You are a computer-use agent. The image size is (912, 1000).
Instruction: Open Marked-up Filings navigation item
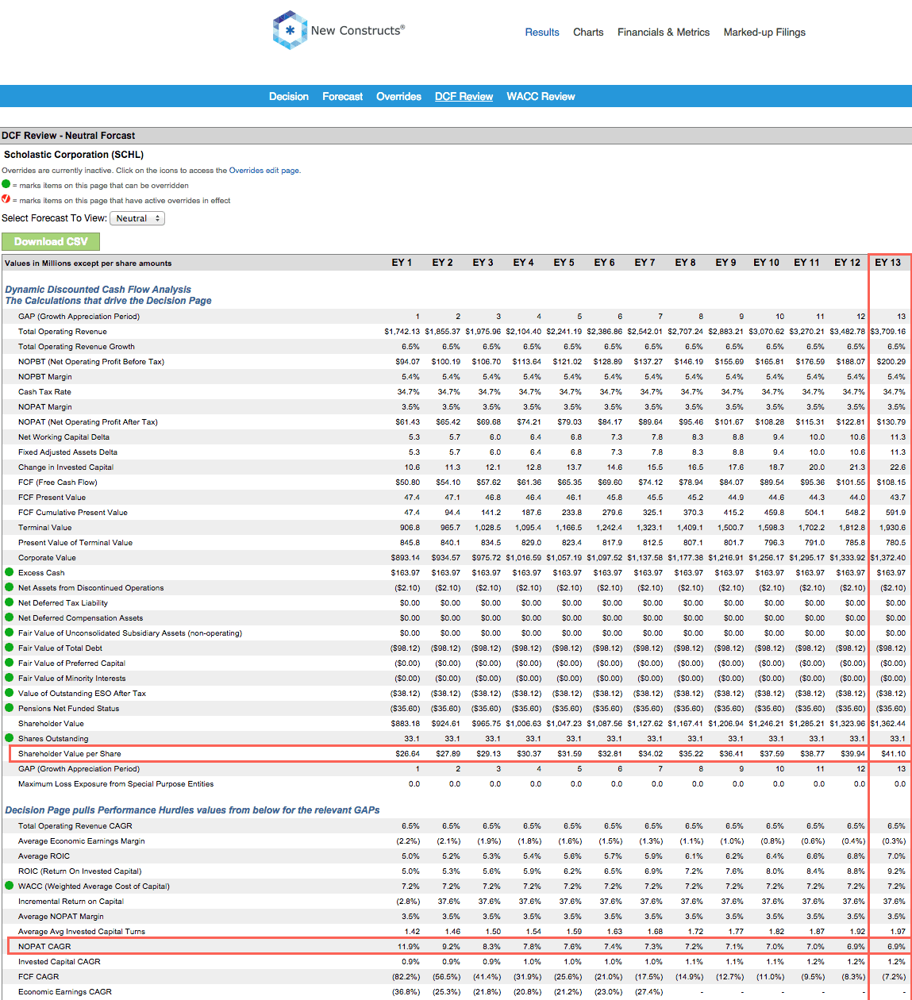point(764,33)
